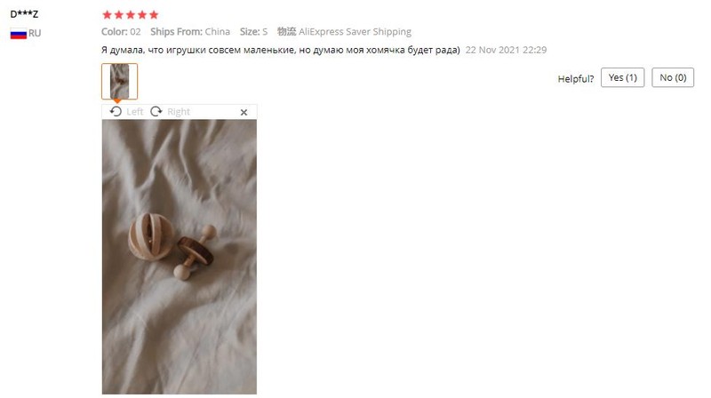Click the enlarged wooden toys photo
The image size is (711, 398).
[x=180, y=257]
